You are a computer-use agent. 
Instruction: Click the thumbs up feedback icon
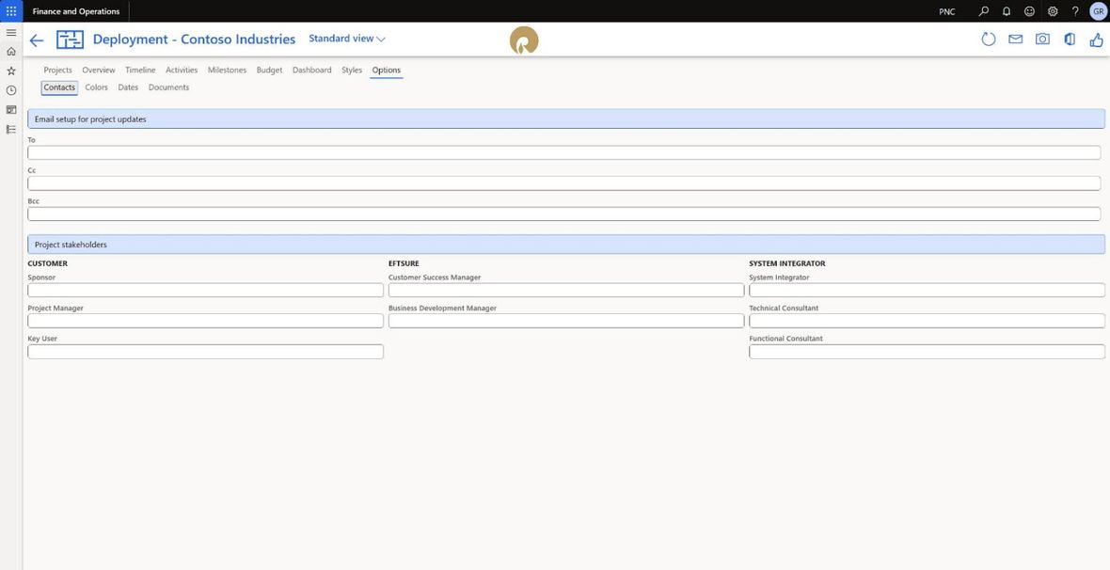tap(1096, 40)
